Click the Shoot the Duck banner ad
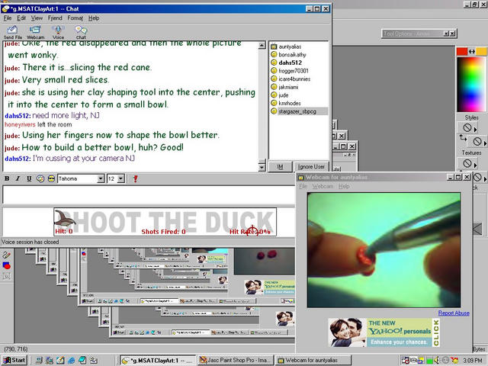This screenshot has height=366, width=488. point(165,222)
